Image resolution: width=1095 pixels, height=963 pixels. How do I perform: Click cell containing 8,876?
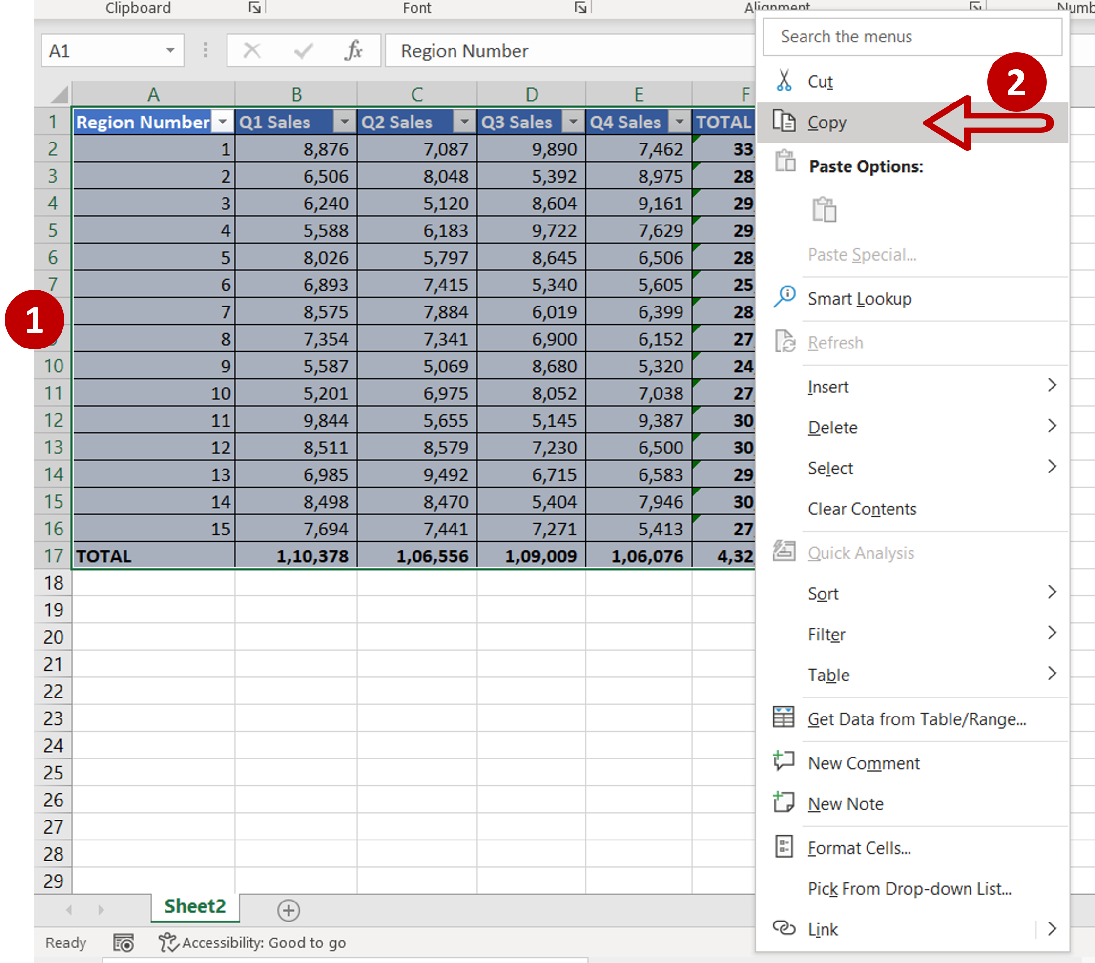point(296,149)
